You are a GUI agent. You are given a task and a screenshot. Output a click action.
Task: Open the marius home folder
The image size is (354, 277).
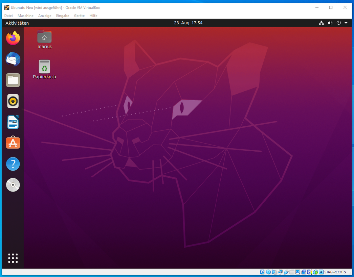pos(44,37)
